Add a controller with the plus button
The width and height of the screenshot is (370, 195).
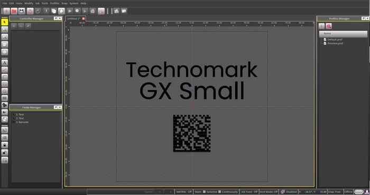14,26
